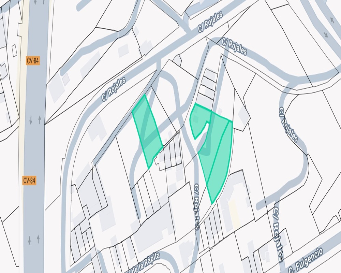The height and width of the screenshot is (273, 341).
Task: Click the 'de la Ràpita' street label
Action: coord(144,263)
